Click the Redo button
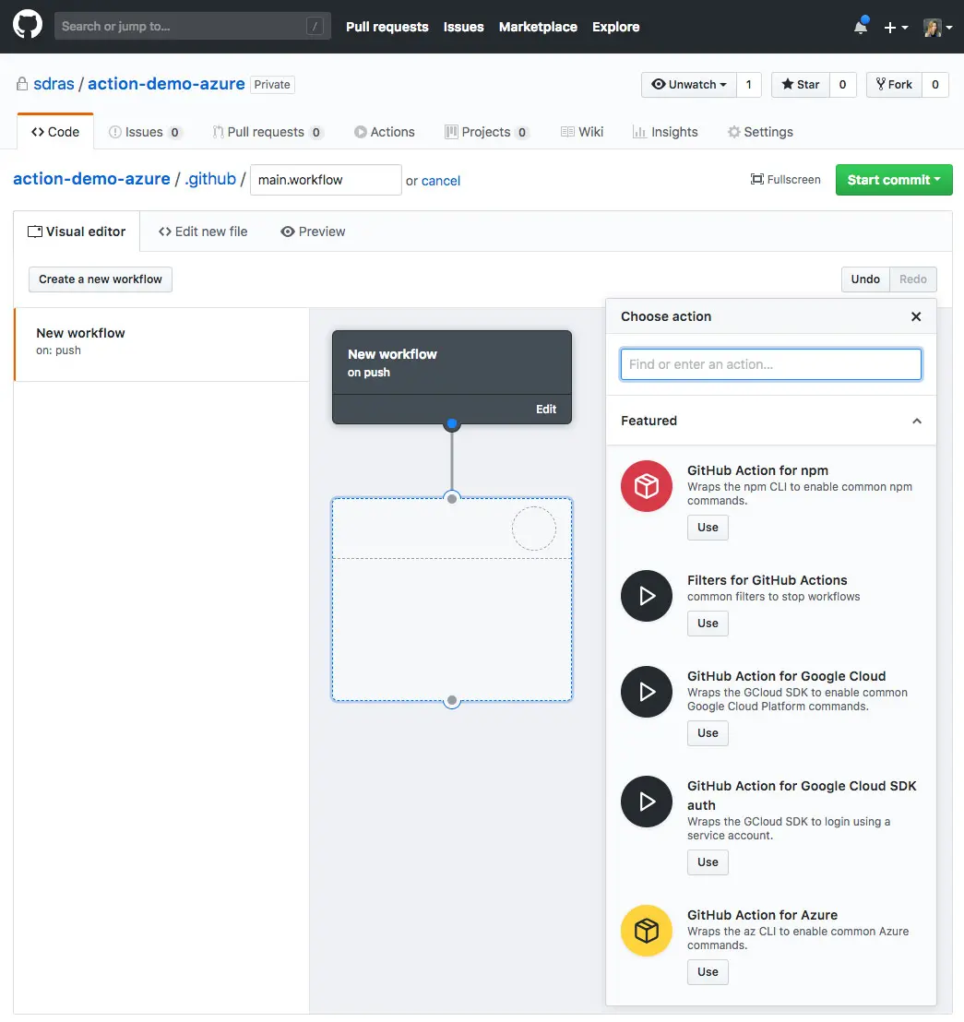This screenshot has height=1022, width=964. pyautogui.click(x=912, y=279)
